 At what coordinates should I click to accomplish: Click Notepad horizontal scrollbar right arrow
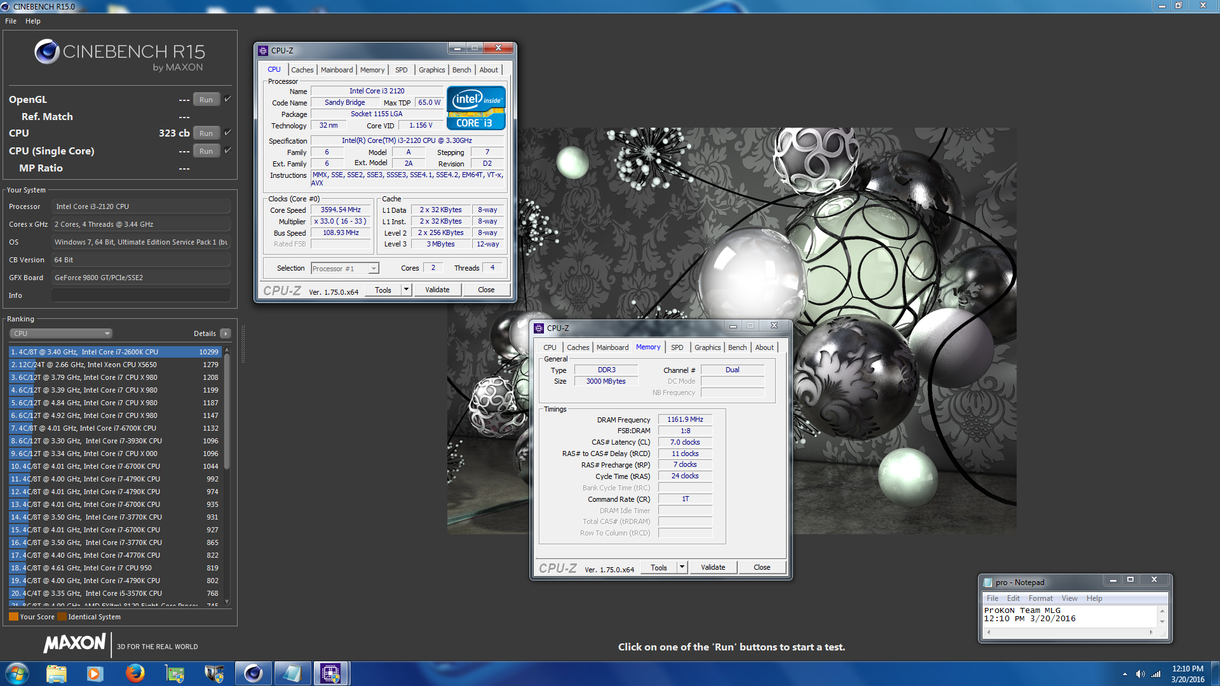[x=1151, y=633]
